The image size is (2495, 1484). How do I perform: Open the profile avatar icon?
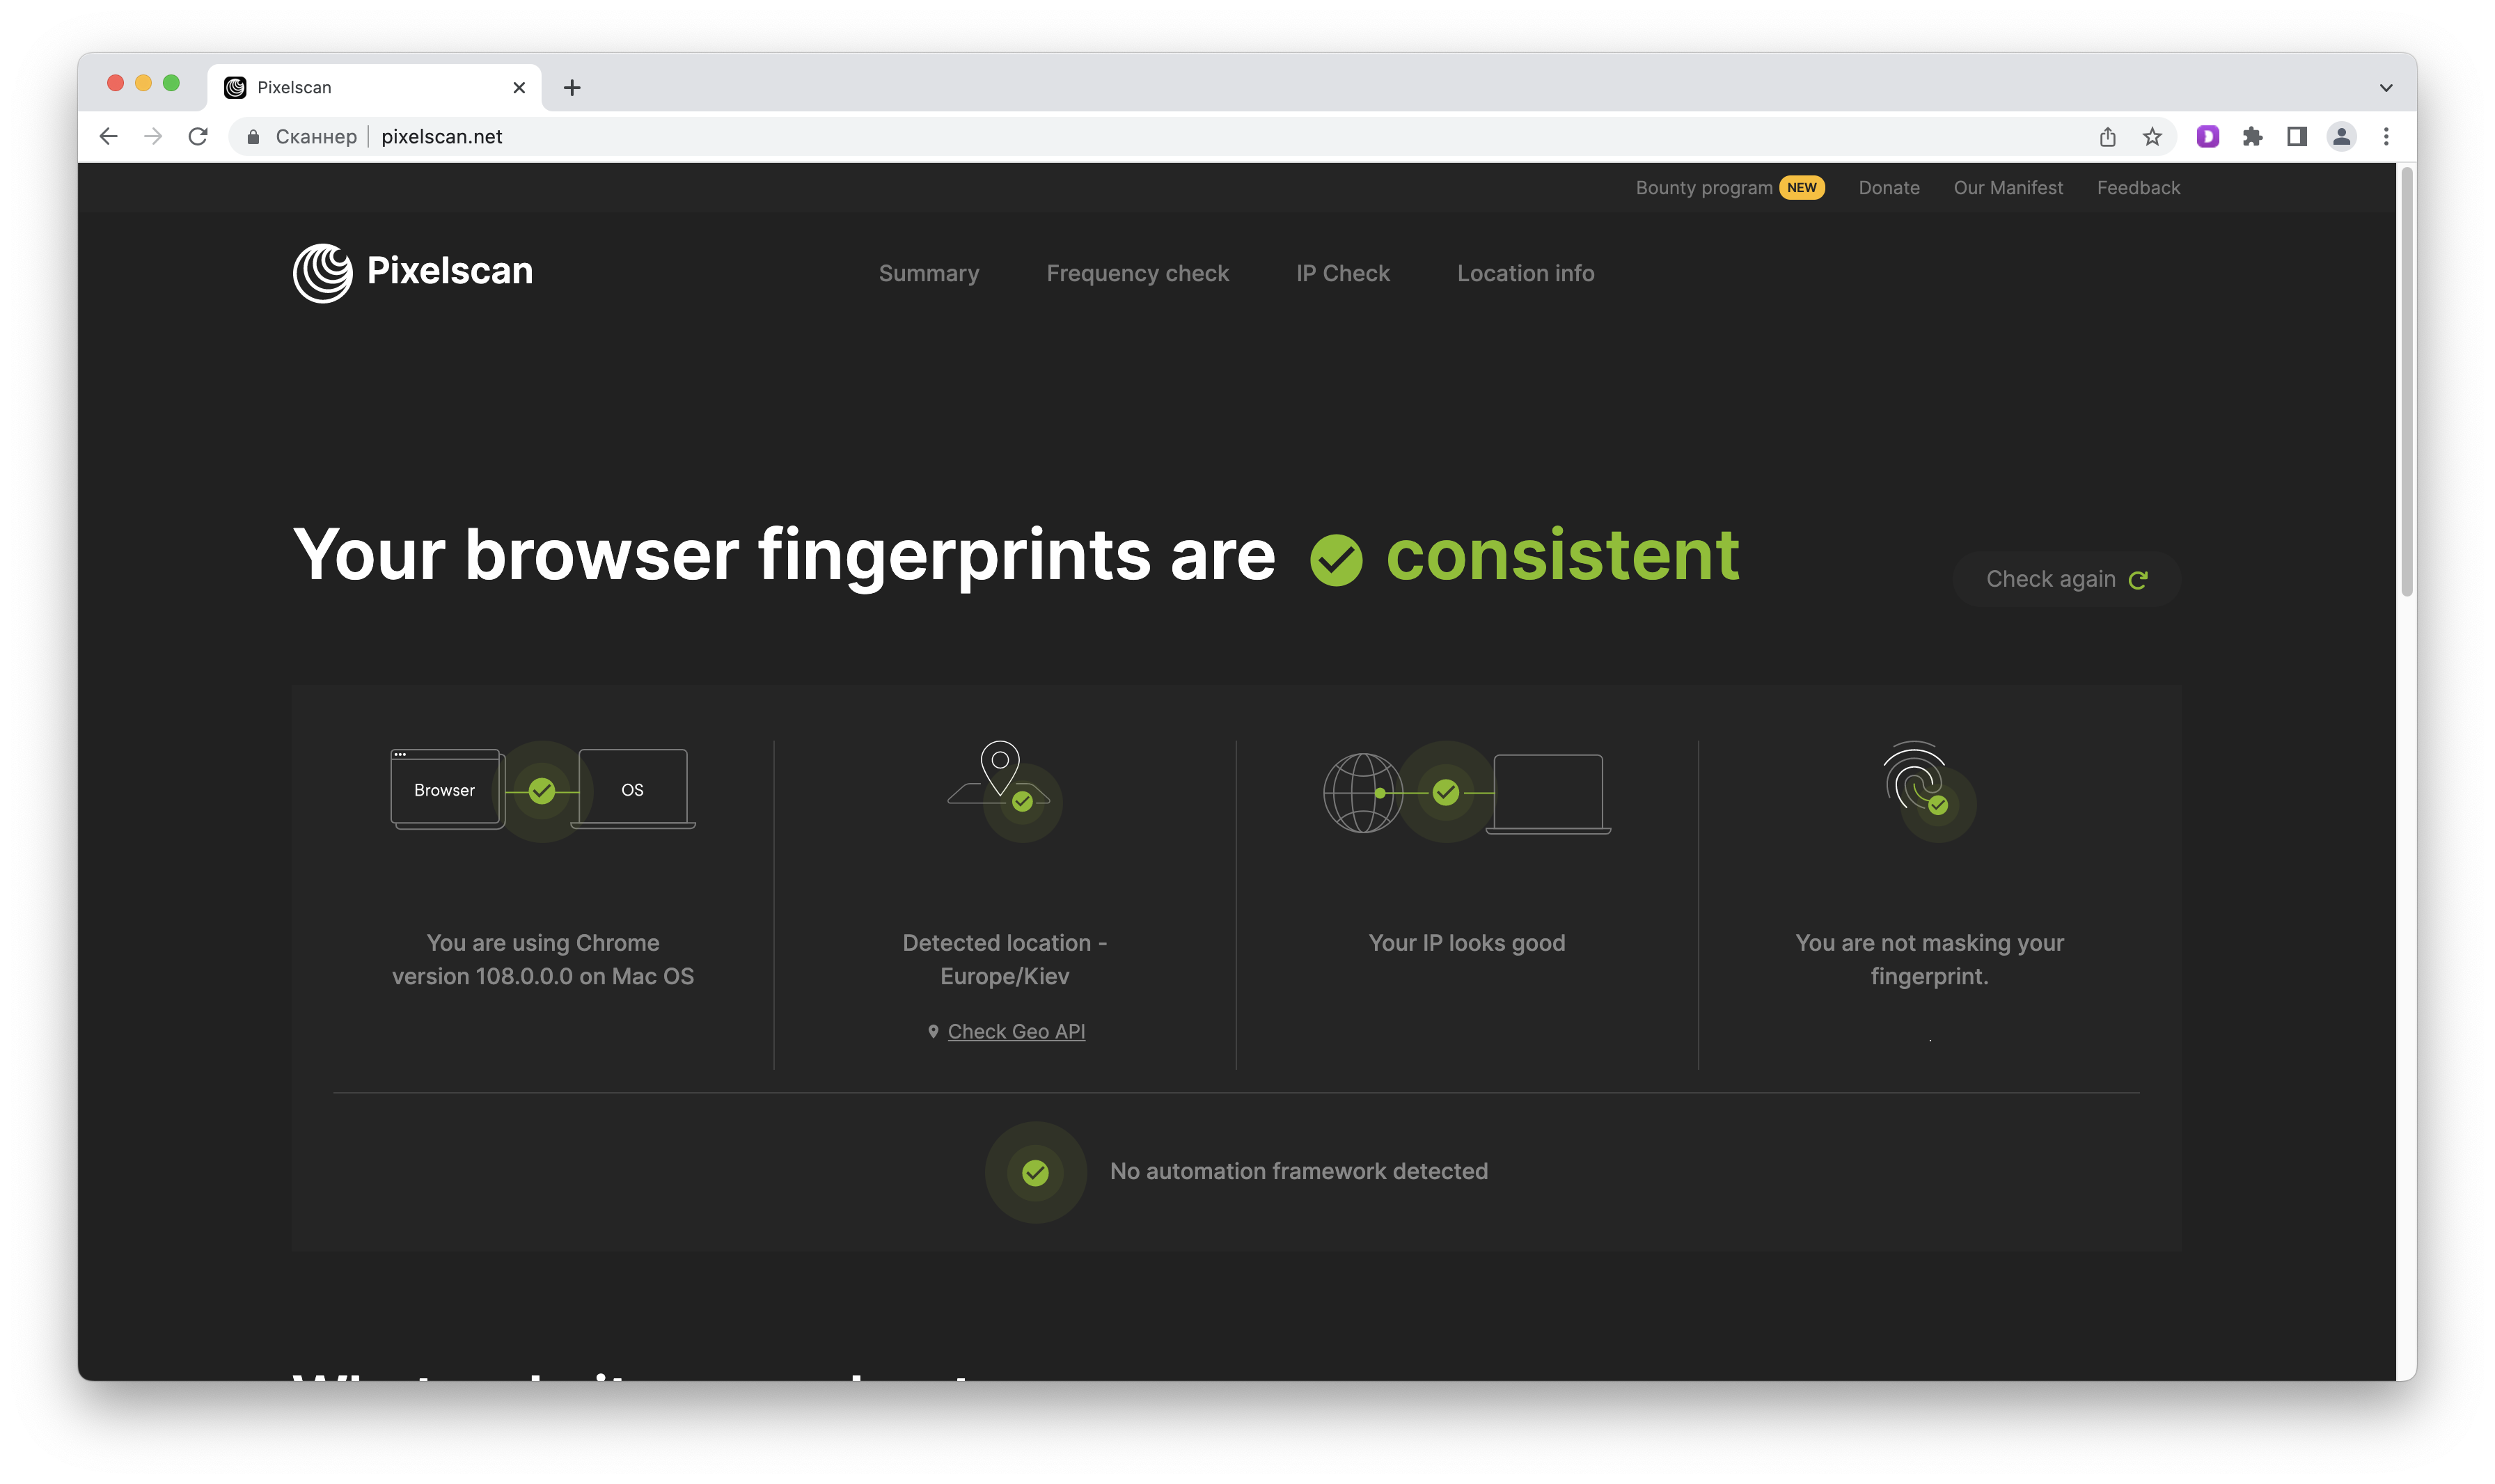2342,137
